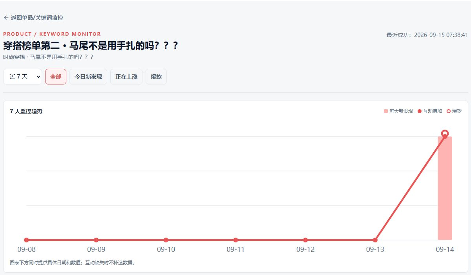Switch to the 今日新发现 filter
Image resolution: width=471 pixels, height=275 pixels.
88,77
